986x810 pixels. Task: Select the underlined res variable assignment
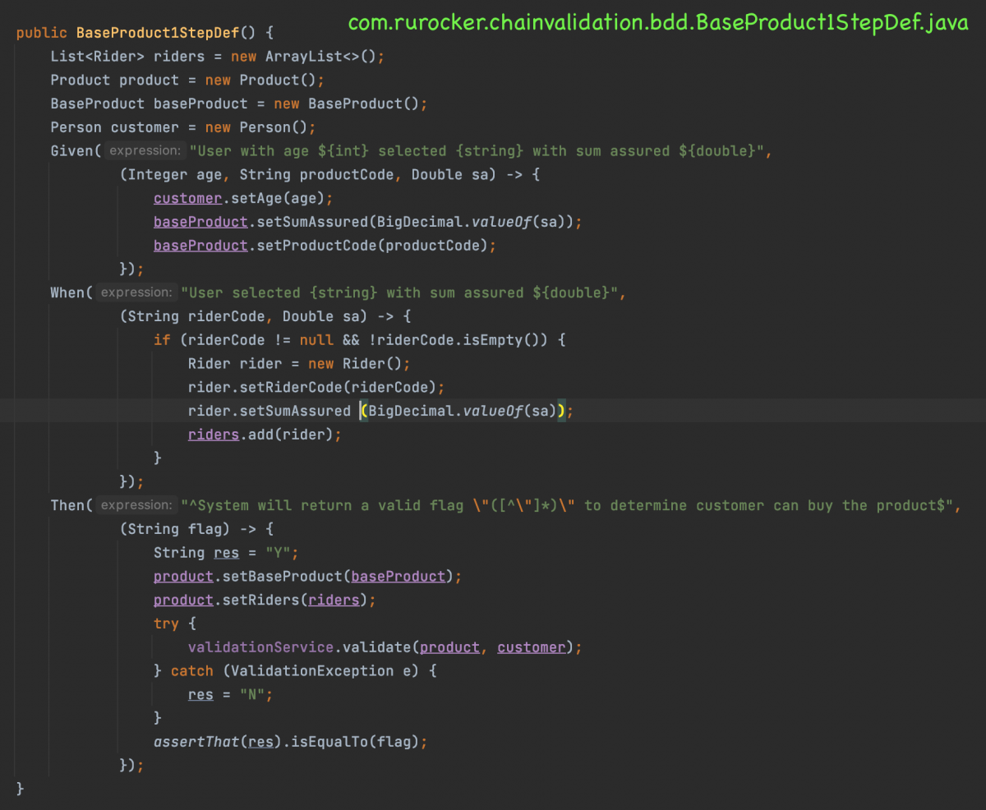coord(226,552)
